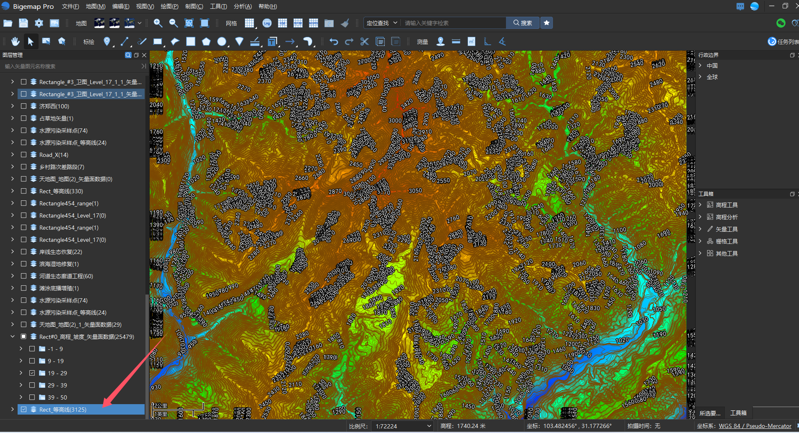Switch to the 工具箱 bottom tab
The width and height of the screenshot is (799, 433).
point(738,413)
